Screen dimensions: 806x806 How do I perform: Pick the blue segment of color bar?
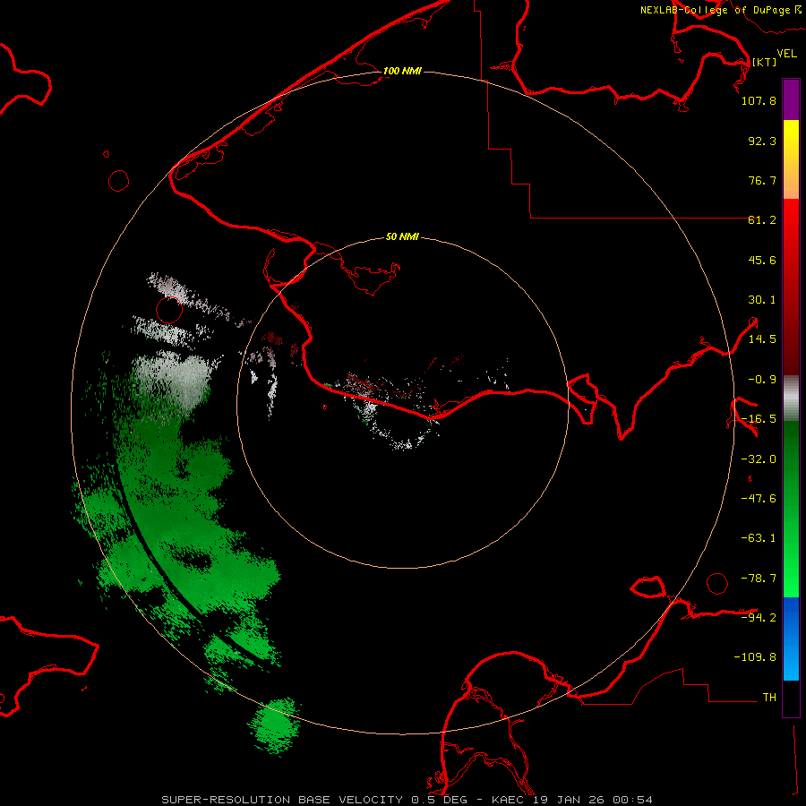tap(791, 639)
